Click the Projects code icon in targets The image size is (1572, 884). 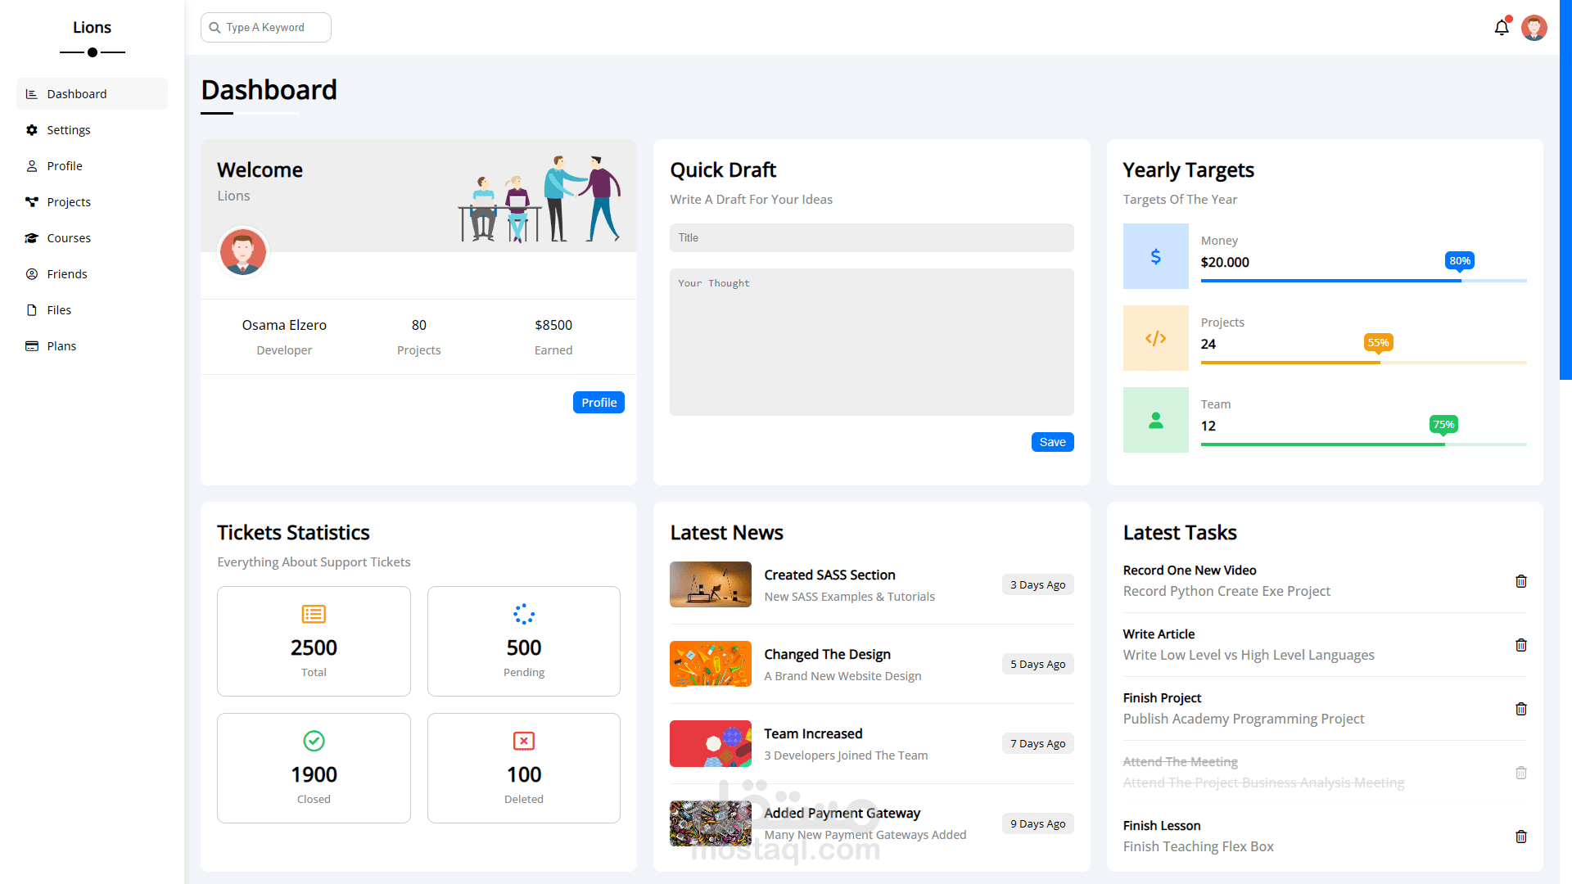[x=1155, y=338]
